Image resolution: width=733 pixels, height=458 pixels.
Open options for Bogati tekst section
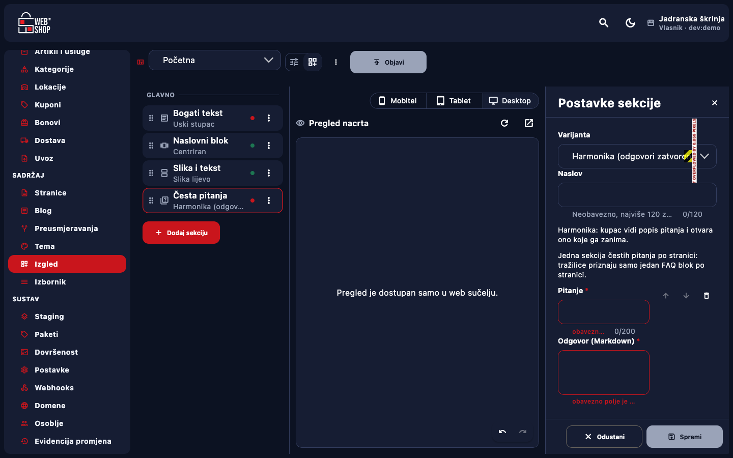269,118
